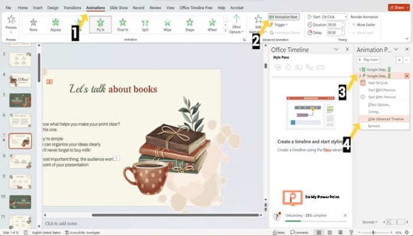Click the New wizard link
Viewport: 413px width, 236px height.
coord(327,150)
